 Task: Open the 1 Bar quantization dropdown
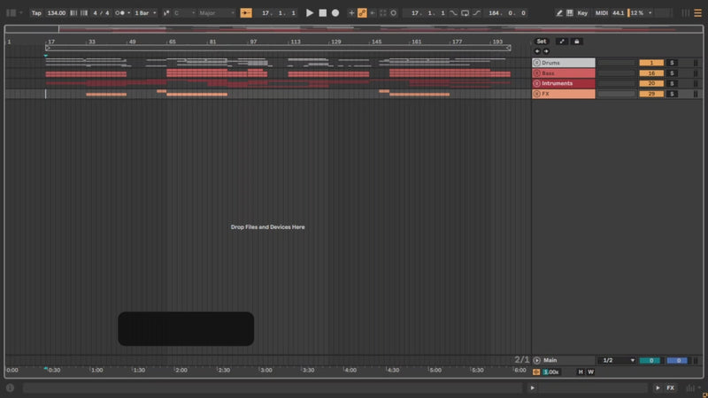click(145, 13)
